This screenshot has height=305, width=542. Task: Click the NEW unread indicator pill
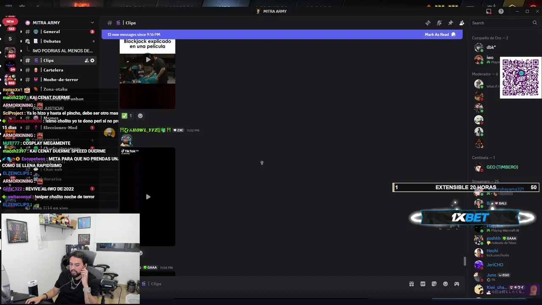[x=10, y=21]
